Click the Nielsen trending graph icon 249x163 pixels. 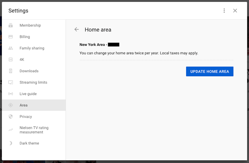[11, 130]
